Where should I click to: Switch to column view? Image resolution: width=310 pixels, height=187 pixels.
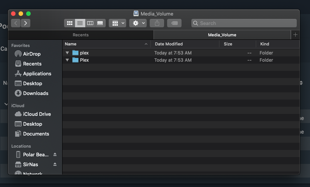click(x=90, y=23)
